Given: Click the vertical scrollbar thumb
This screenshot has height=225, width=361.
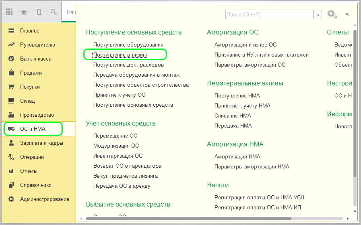Looking at the screenshot, I should click(x=355, y=103).
